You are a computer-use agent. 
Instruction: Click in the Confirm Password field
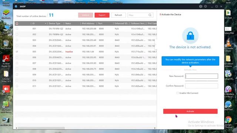point(201,86)
